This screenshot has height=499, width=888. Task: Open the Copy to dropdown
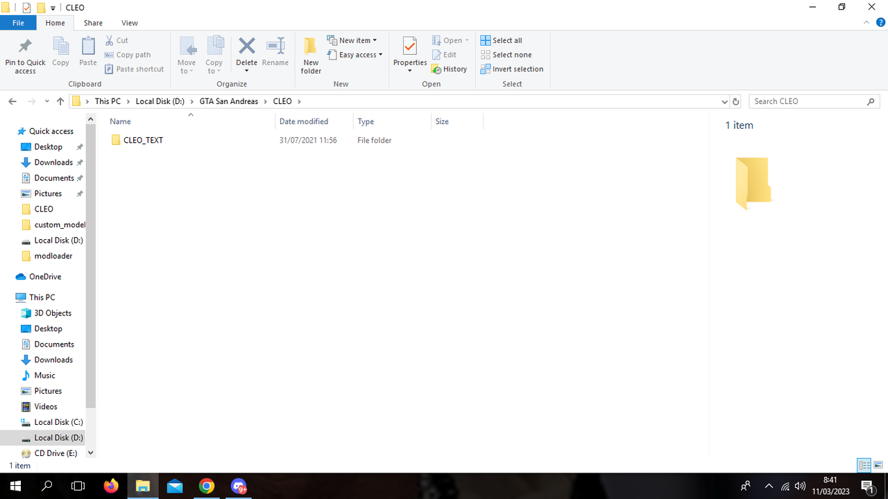[x=214, y=55]
